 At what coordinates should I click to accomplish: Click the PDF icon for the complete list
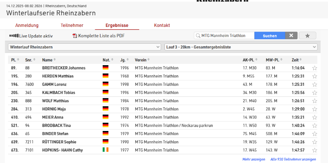pos(75,36)
